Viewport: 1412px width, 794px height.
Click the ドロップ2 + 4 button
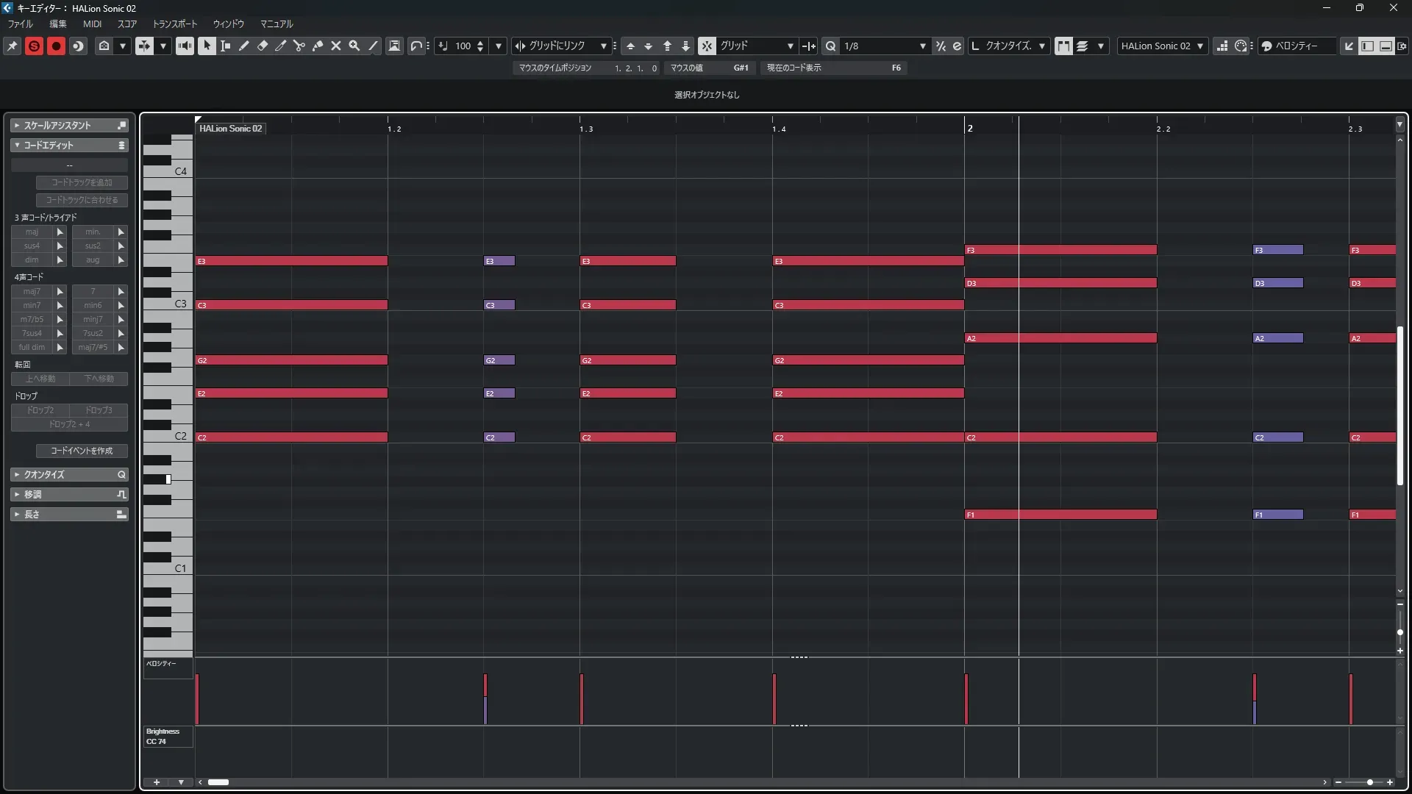(x=69, y=424)
